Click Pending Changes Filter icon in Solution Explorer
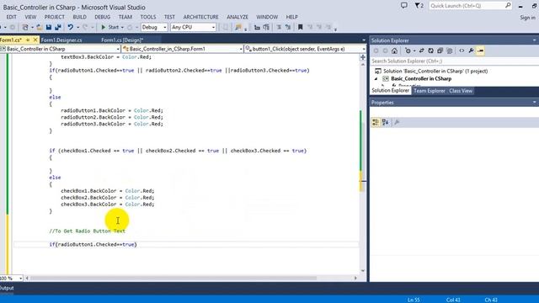The image size is (539, 303). [408, 50]
